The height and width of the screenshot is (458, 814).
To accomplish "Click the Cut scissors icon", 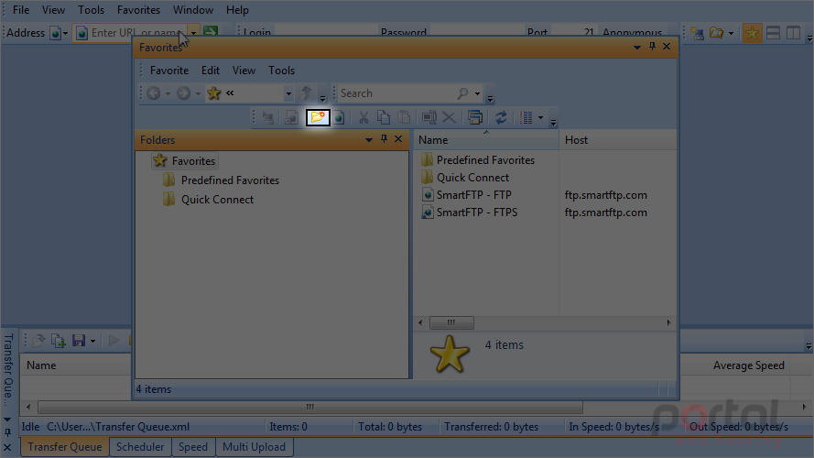I will tap(364, 118).
